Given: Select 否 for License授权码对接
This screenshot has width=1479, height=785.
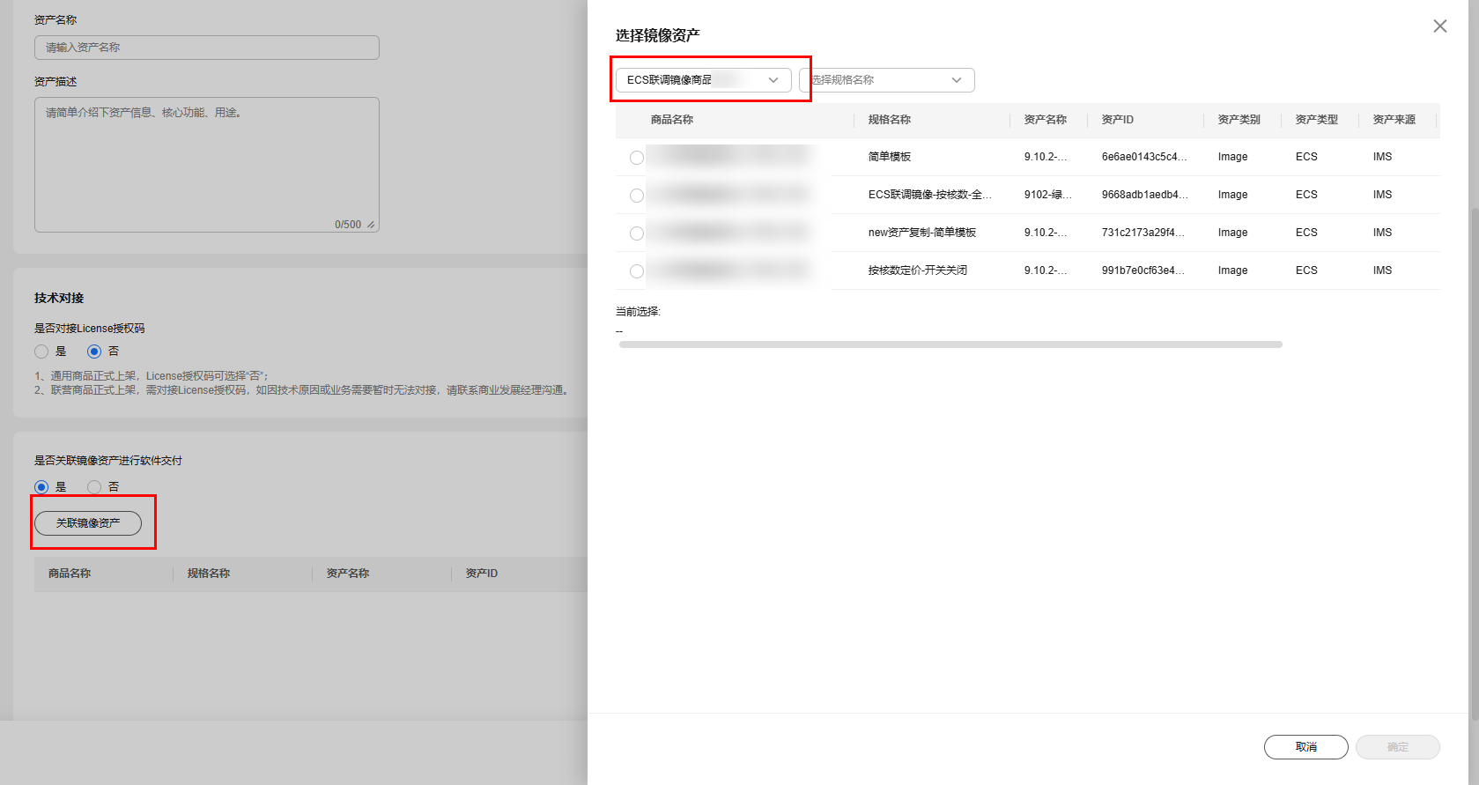Looking at the screenshot, I should tap(94, 352).
